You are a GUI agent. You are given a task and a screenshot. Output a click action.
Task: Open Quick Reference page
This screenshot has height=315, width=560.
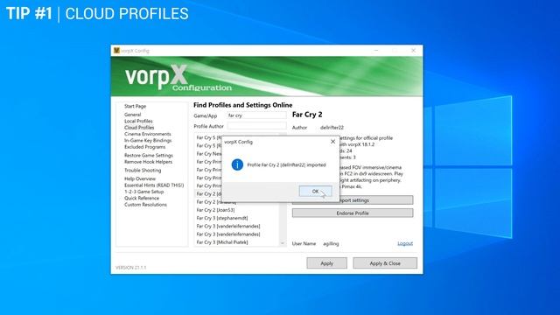coord(142,198)
